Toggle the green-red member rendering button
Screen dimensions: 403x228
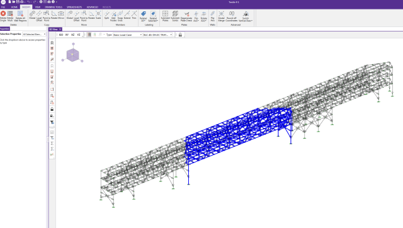click(94, 35)
